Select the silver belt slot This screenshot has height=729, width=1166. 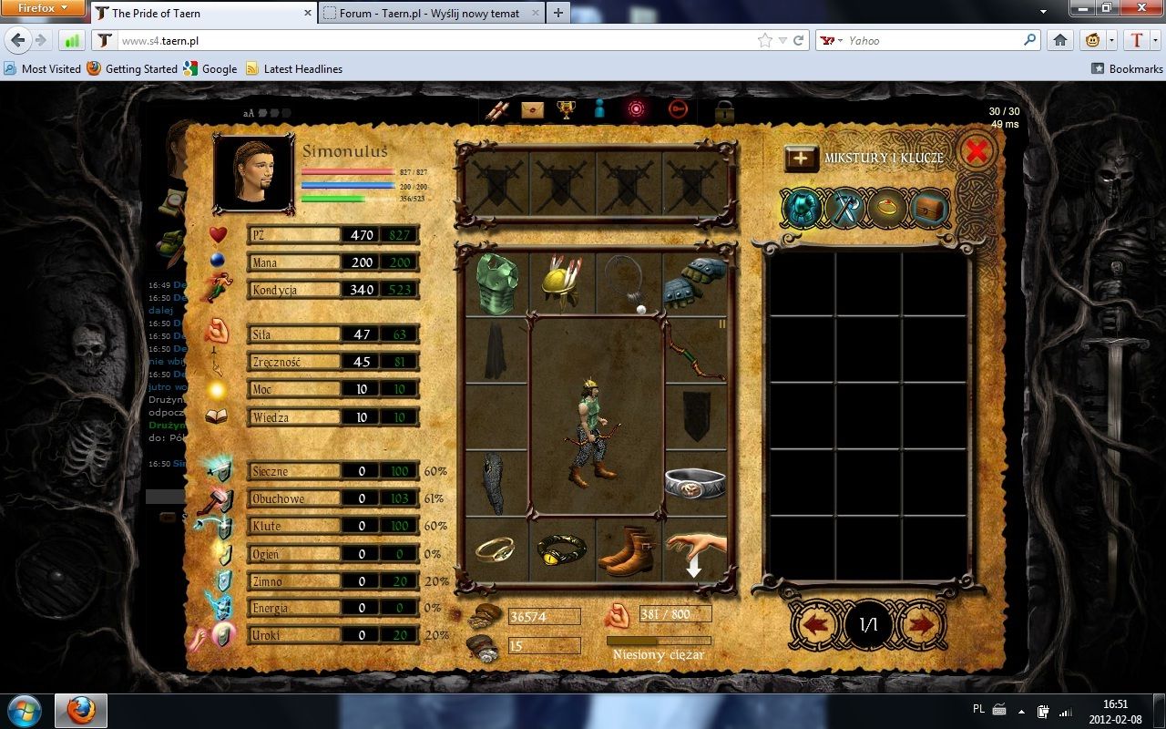click(x=697, y=483)
